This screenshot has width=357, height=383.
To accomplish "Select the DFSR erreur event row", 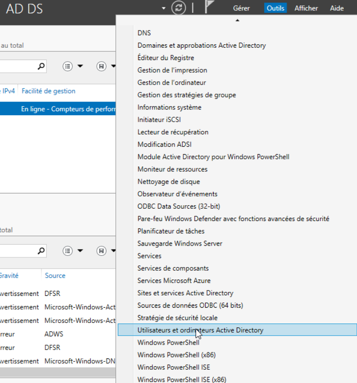I will (58, 348).
